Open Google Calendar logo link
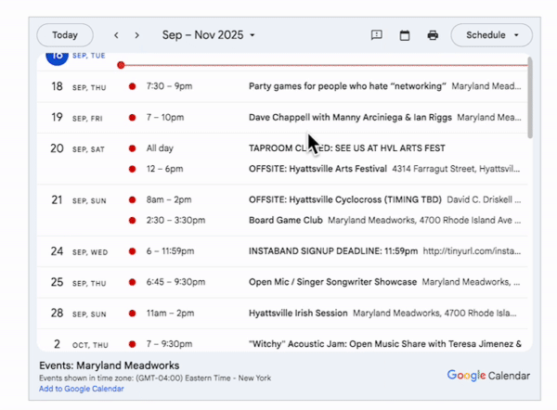557x410 pixels. point(488,376)
